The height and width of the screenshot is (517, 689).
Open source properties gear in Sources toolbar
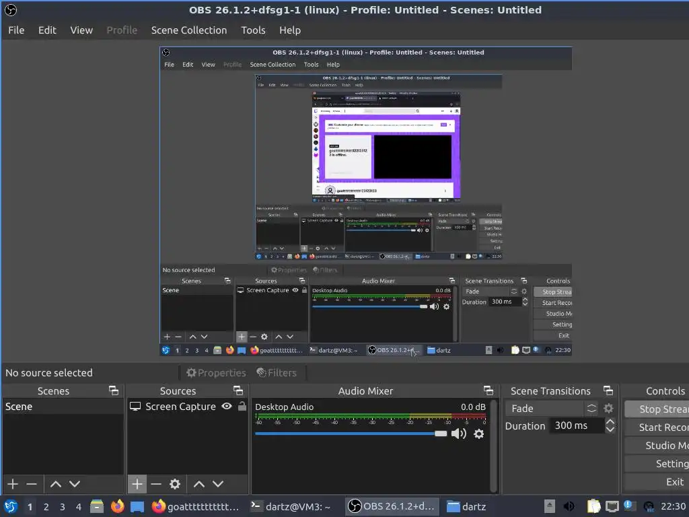(x=175, y=484)
